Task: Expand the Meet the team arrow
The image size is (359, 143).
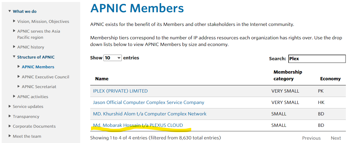Action: tap(10, 136)
